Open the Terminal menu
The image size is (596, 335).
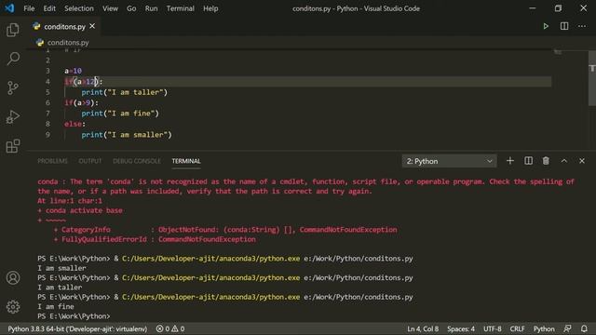(x=180, y=8)
